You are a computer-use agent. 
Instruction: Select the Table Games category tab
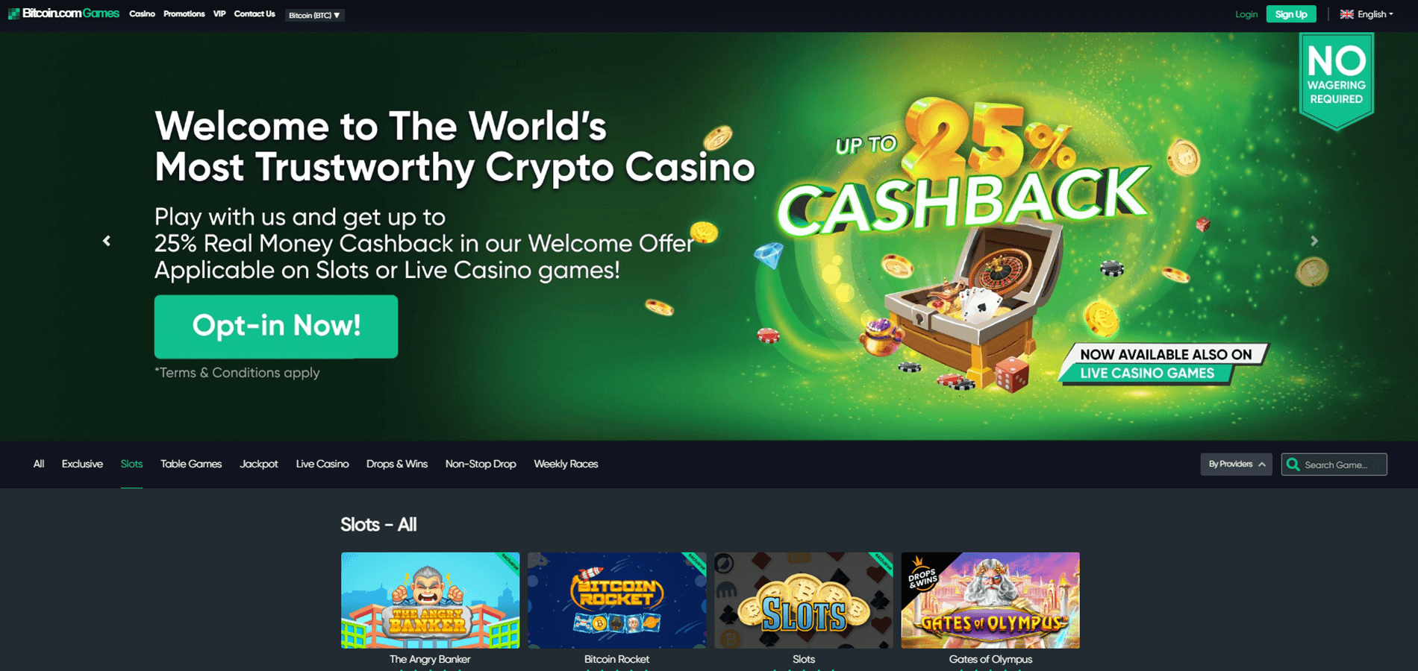pyautogui.click(x=191, y=464)
